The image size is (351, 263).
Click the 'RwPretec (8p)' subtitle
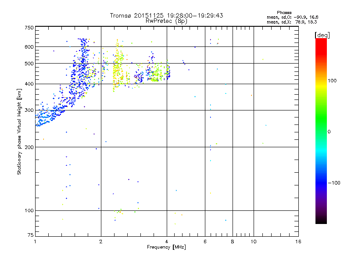(x=166, y=21)
